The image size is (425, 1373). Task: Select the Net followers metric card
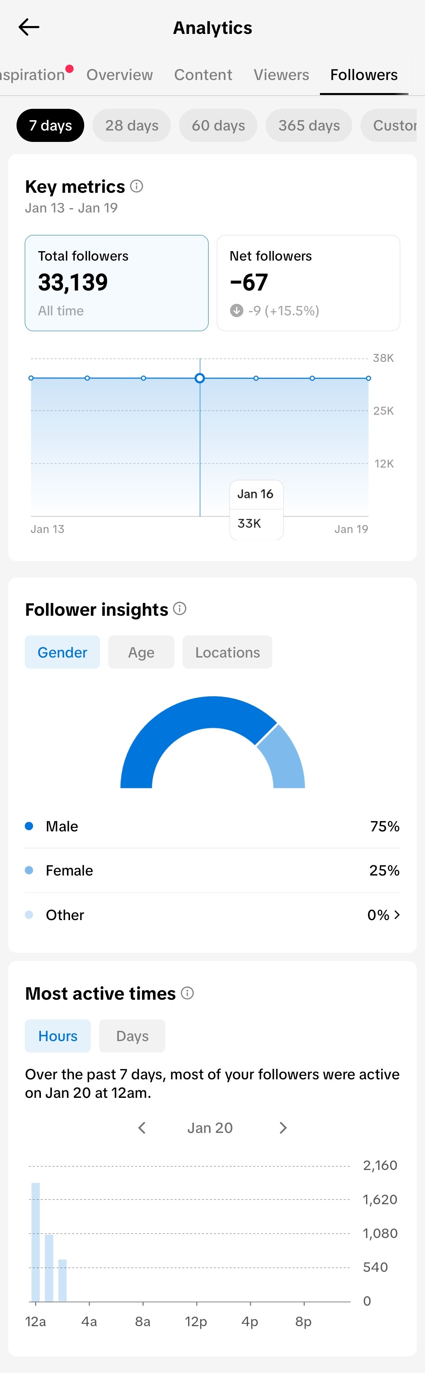click(308, 283)
